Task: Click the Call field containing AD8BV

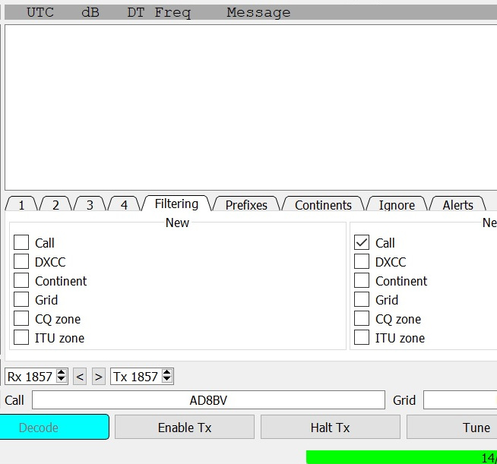Action: pos(208,400)
